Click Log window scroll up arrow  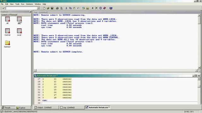pos(199,15)
